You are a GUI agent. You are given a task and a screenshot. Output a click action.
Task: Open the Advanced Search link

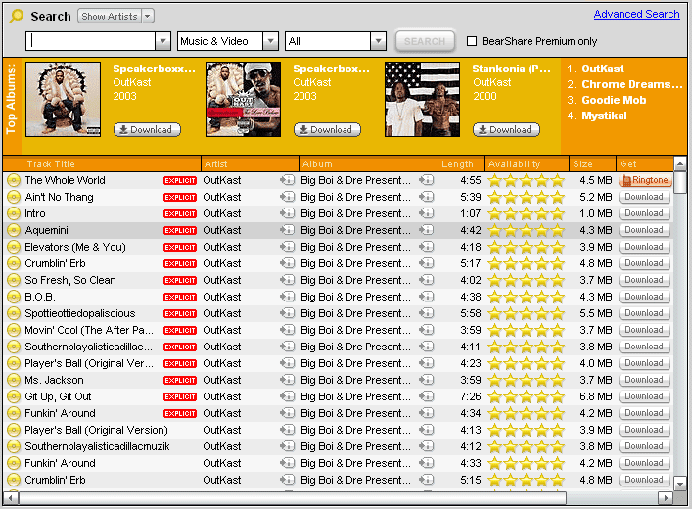click(636, 14)
